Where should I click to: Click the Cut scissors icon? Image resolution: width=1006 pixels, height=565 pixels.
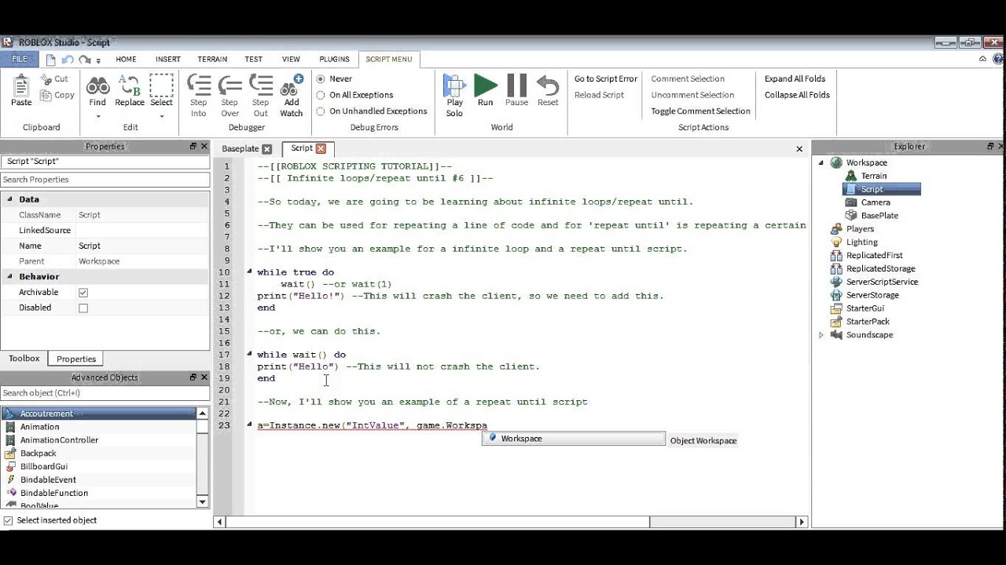[x=46, y=79]
